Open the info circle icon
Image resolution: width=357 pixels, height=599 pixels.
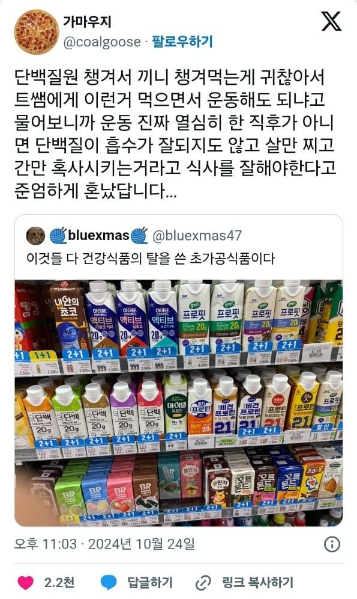click(332, 544)
